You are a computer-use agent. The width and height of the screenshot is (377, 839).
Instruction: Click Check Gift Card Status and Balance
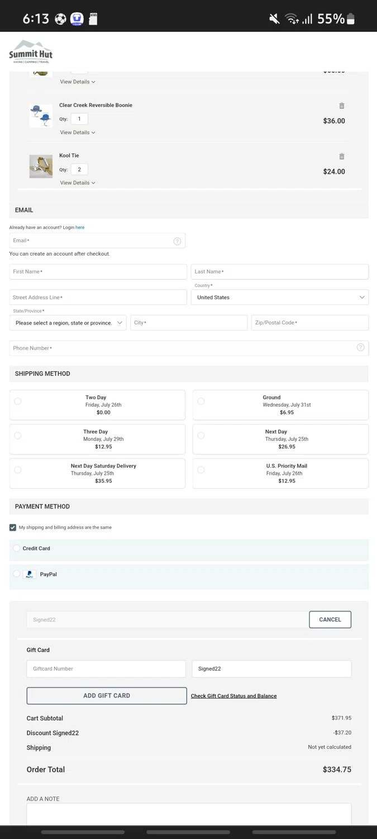pos(233,696)
